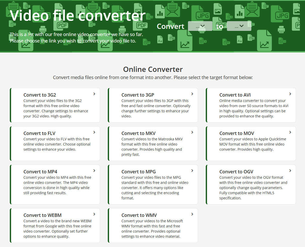This screenshot has height=247, width=305.
Task: Click the arrow icon on the Convert to WMV card
Action: pos(192,214)
